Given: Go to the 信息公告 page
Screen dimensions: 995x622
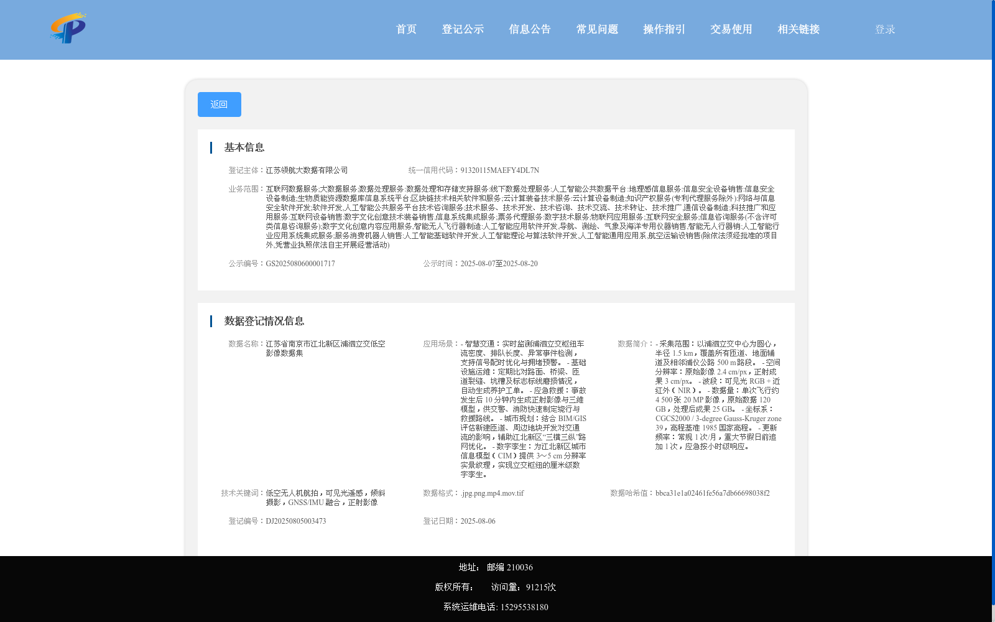Looking at the screenshot, I should pyautogui.click(x=530, y=29).
